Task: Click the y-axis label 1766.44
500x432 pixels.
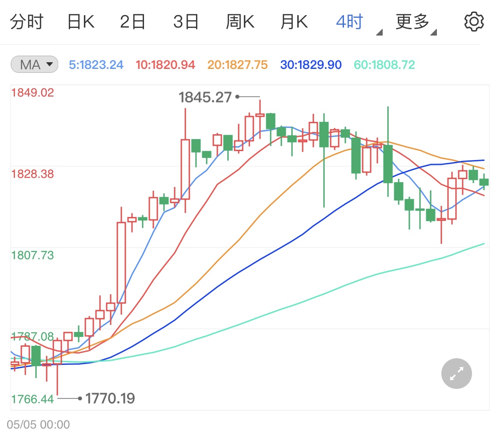Action: click(x=32, y=399)
